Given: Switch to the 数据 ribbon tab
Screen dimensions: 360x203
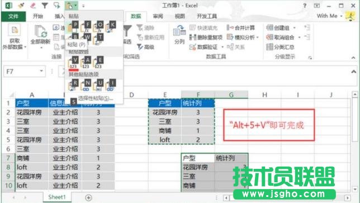Looking at the screenshot, I should [x=136, y=16].
